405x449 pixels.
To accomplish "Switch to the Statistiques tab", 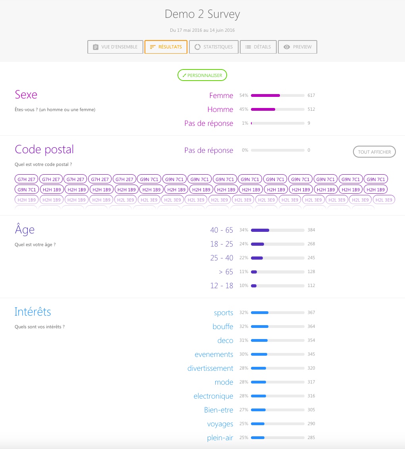I will 214,47.
